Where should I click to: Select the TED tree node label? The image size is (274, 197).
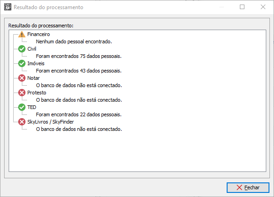[x=31, y=107]
